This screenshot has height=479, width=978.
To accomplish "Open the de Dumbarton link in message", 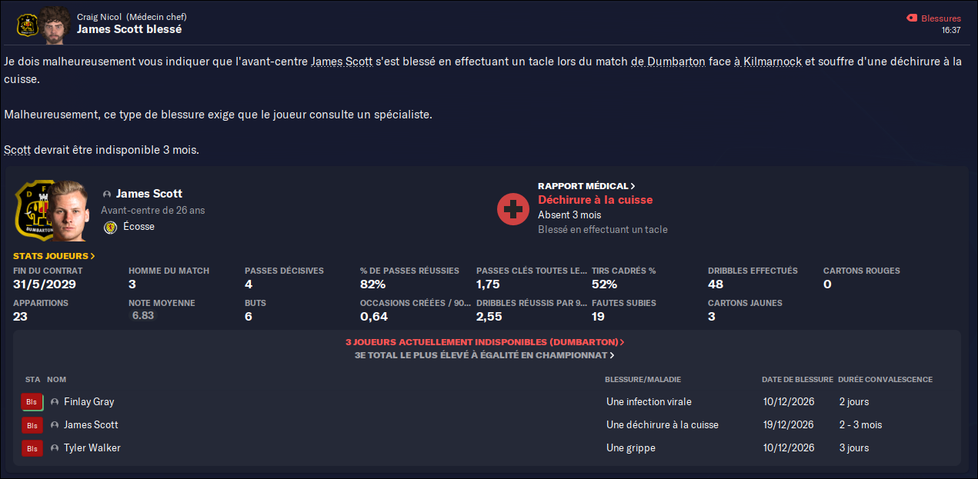I will pyautogui.click(x=668, y=62).
